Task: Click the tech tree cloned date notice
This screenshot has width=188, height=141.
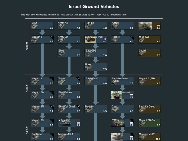Action: pyautogui.click(x=74, y=15)
